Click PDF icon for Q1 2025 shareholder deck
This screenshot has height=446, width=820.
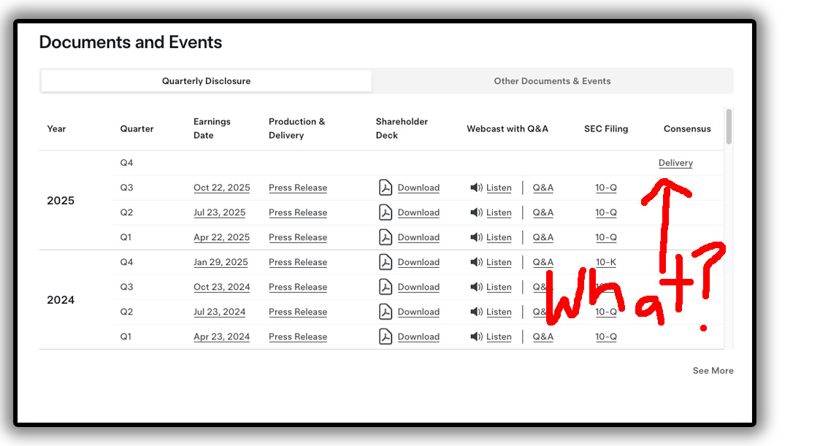point(386,237)
